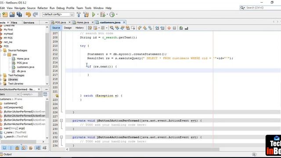Click the Find Previous Occurrence icon
The height and width of the screenshot is (158, 281).
117,28
